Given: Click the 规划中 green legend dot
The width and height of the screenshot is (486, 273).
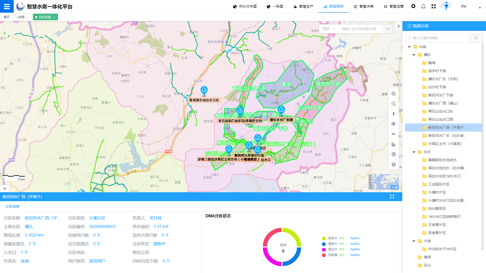Looking at the screenshot, I should tap(324, 238).
